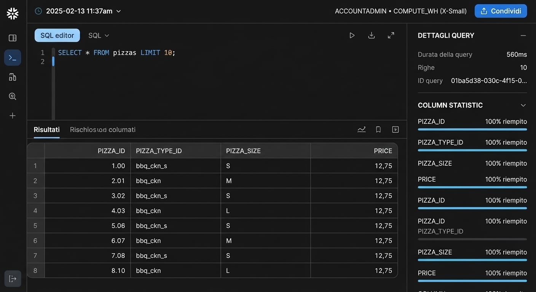Viewport: 536px width, 292px height.
Task: Minimize the DETTAGLI QUERY panel
Action: point(523,35)
